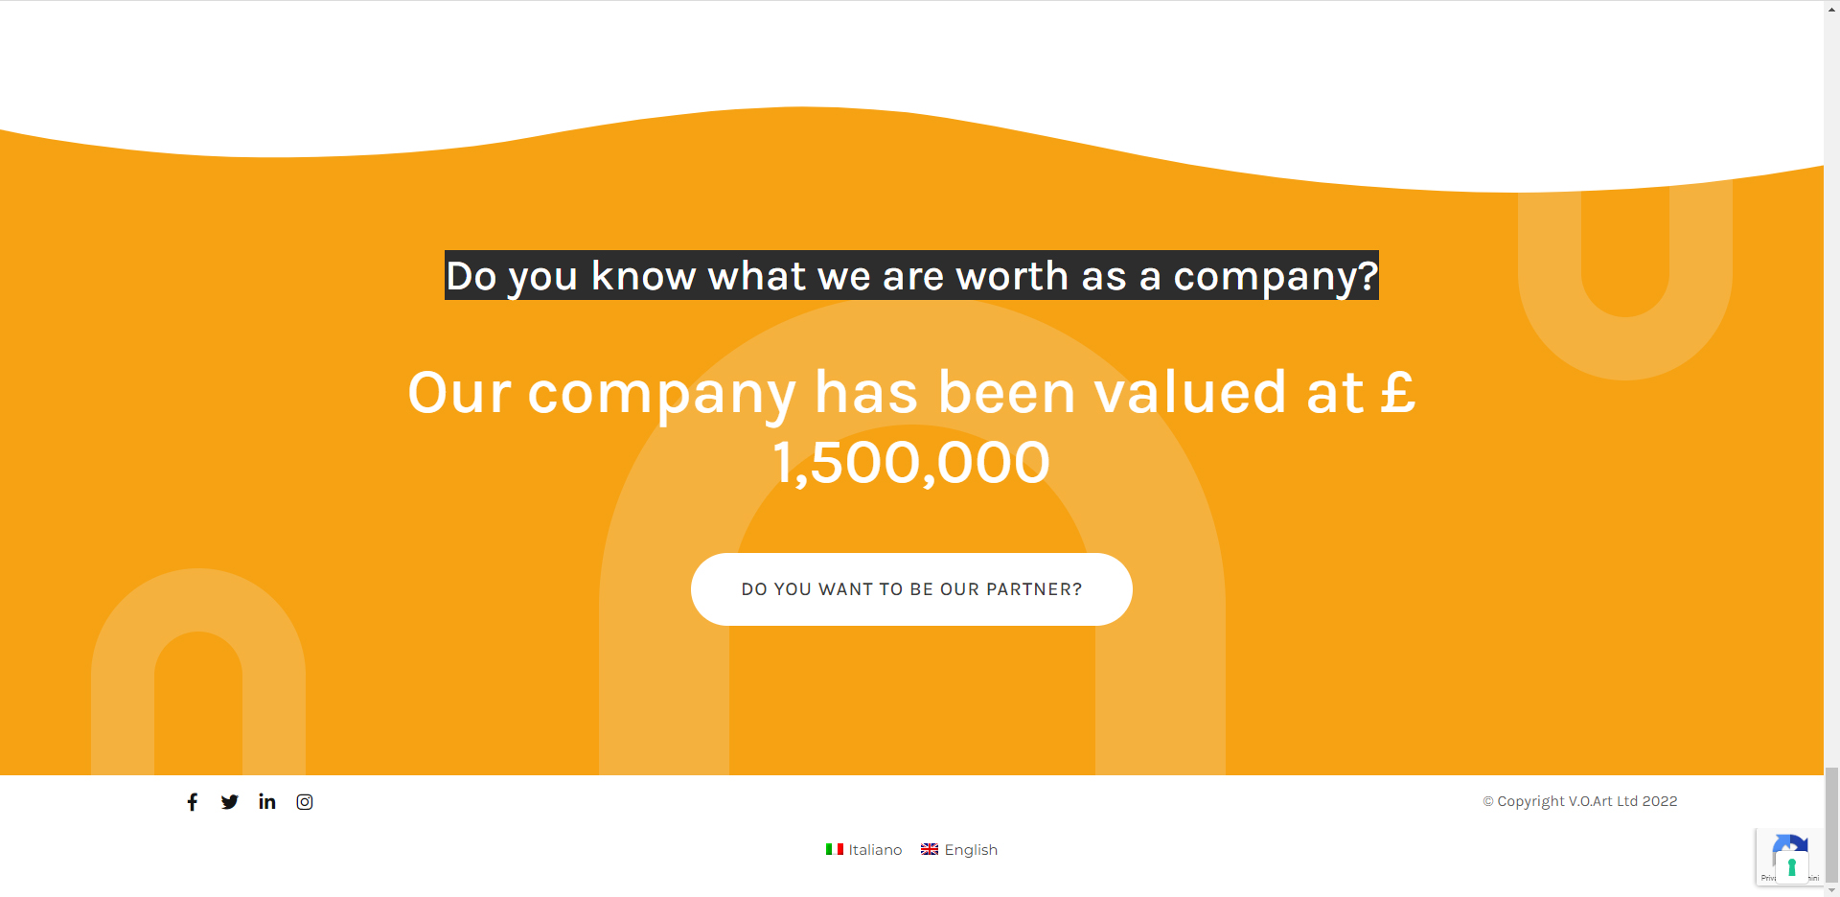The height and width of the screenshot is (897, 1840).
Task: Visit LinkedIn via the footer icon
Action: point(267,801)
